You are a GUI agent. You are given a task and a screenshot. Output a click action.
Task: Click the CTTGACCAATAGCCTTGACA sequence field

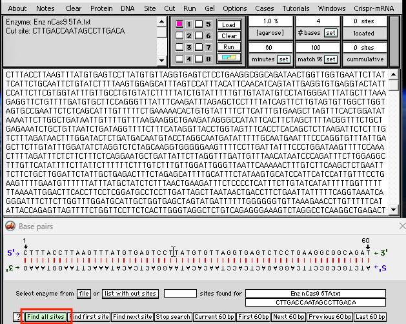[x=316, y=302]
